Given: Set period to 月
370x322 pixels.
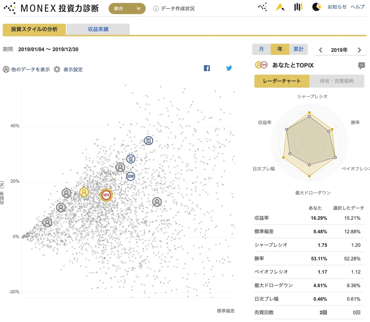Looking at the screenshot, I should tap(261, 49).
